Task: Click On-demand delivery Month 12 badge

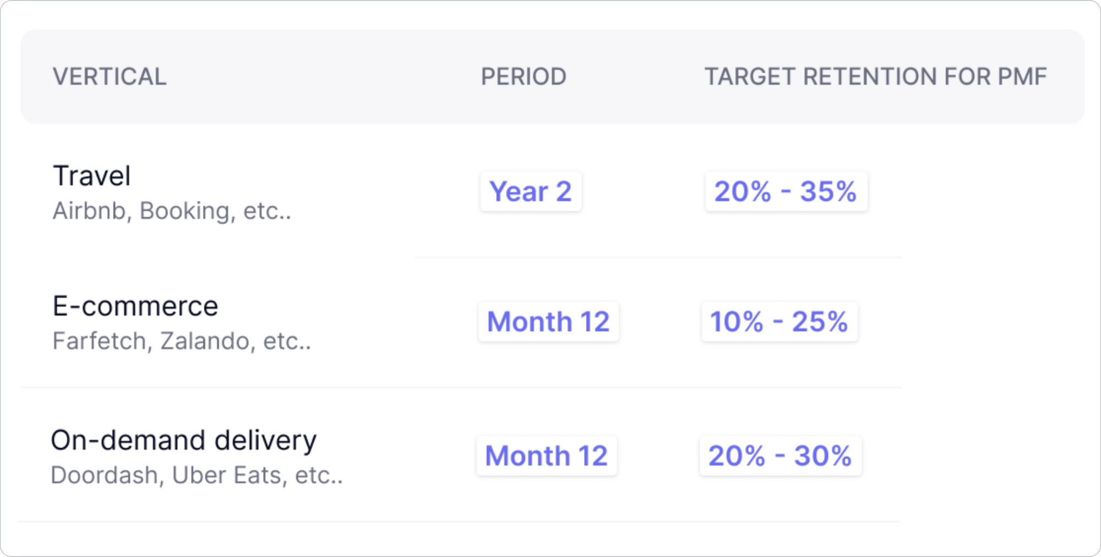Action: pos(547,456)
